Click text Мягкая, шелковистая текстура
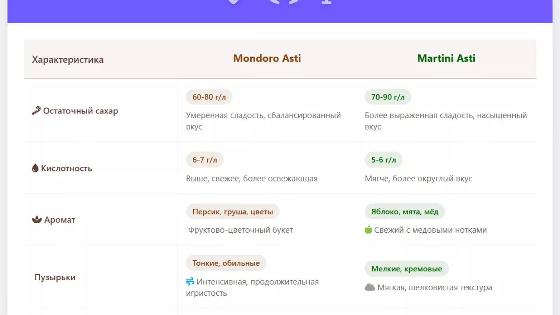Screen dimensions: 560x315 [x=435, y=287]
